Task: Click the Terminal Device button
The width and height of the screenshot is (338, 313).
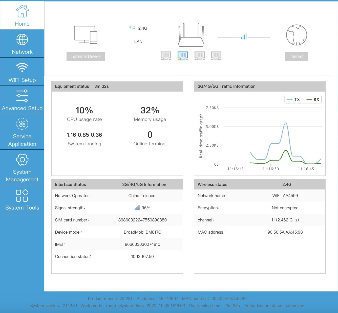Action: [86, 56]
